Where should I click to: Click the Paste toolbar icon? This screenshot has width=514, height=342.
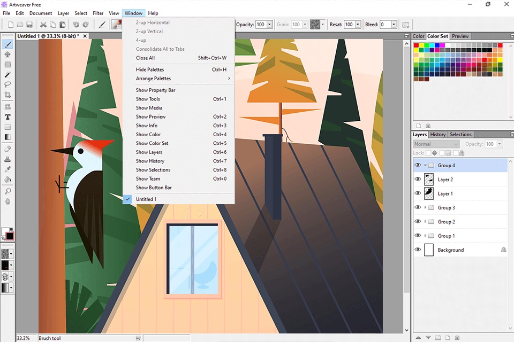62,25
